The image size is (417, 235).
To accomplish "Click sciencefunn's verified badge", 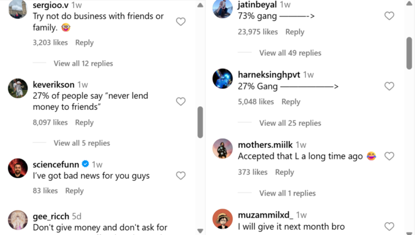I will coord(85,164).
